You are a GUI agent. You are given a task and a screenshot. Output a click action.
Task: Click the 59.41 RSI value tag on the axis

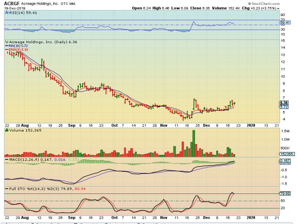[x=284, y=23]
